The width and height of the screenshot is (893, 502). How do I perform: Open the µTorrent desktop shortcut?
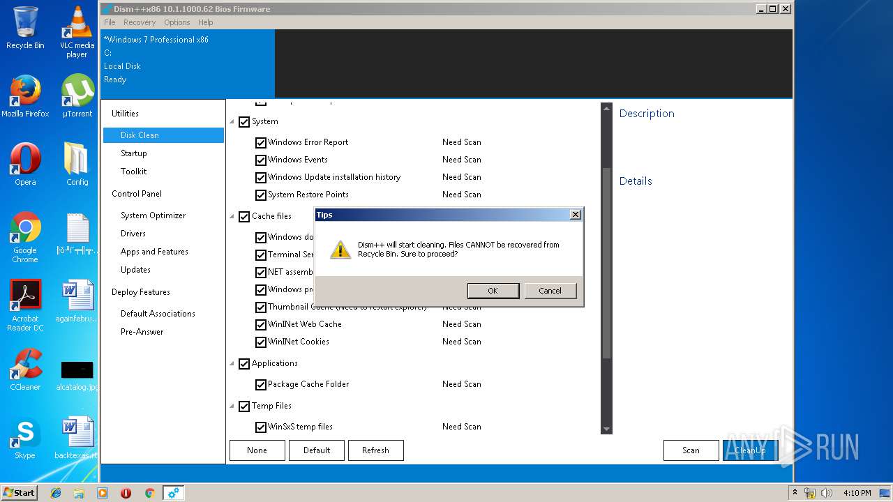point(77,96)
